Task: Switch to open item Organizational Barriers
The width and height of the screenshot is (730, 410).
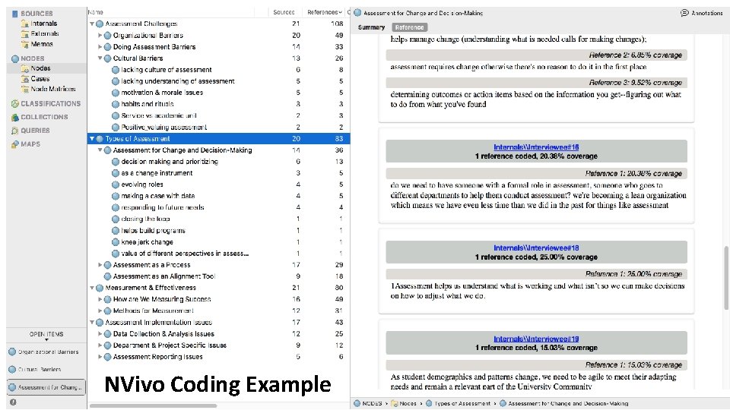Action: pyautogui.click(x=46, y=352)
